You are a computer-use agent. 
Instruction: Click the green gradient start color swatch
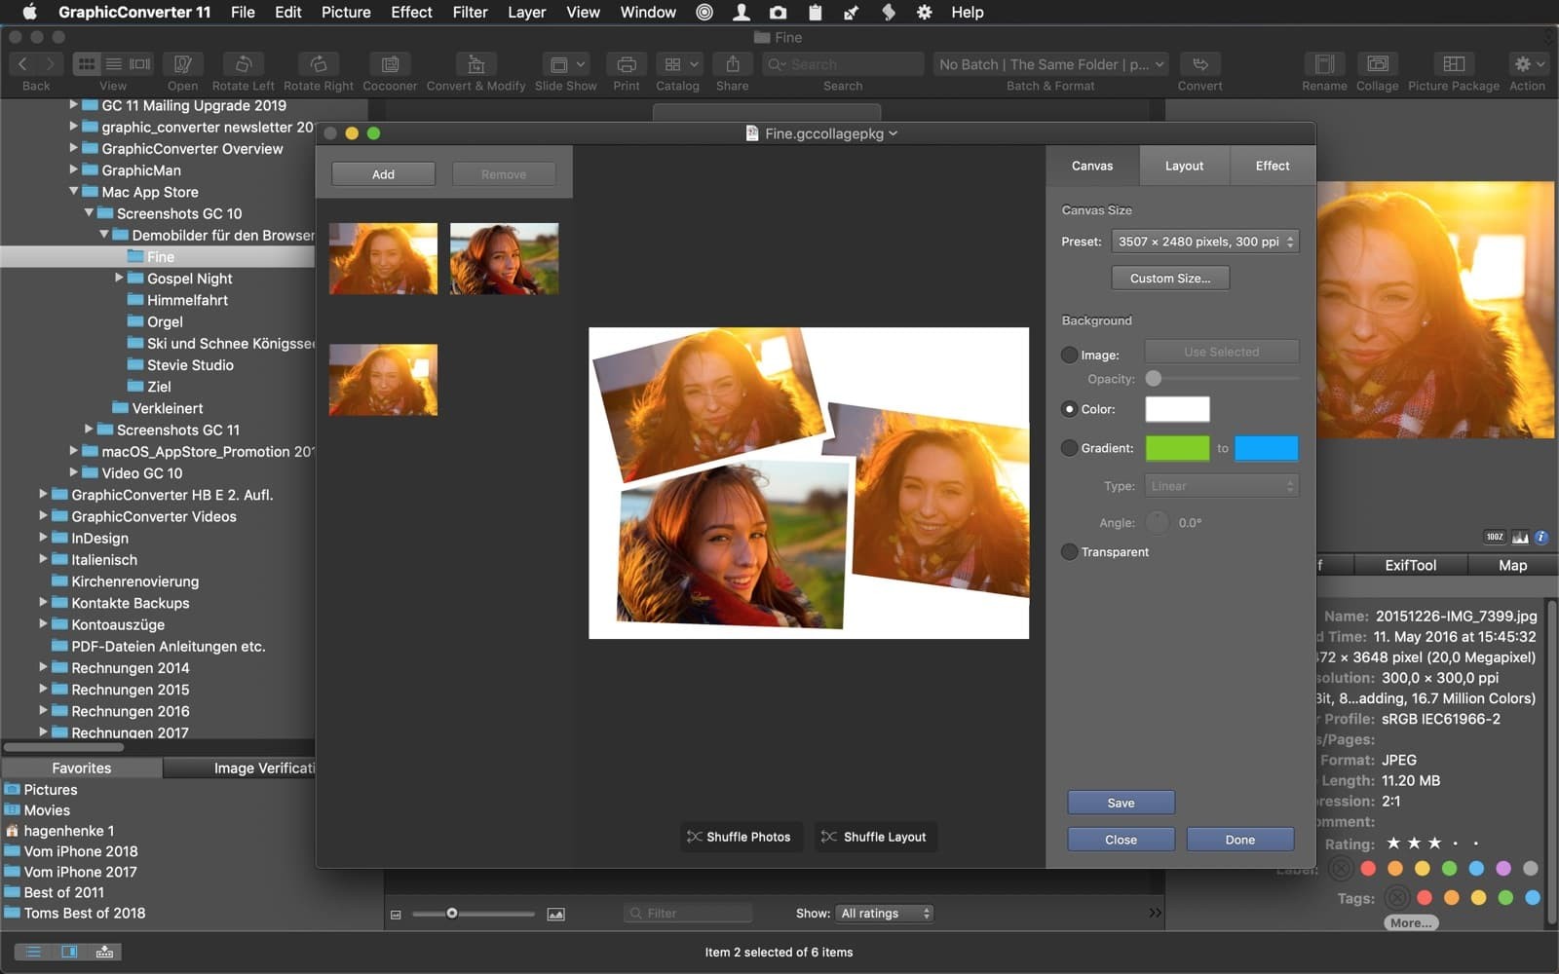coord(1177,448)
